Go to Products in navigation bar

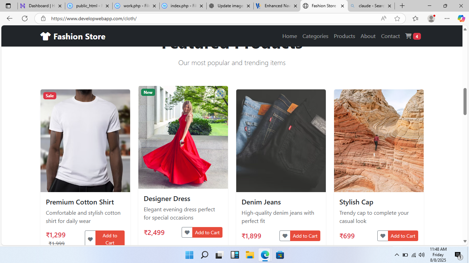344,36
